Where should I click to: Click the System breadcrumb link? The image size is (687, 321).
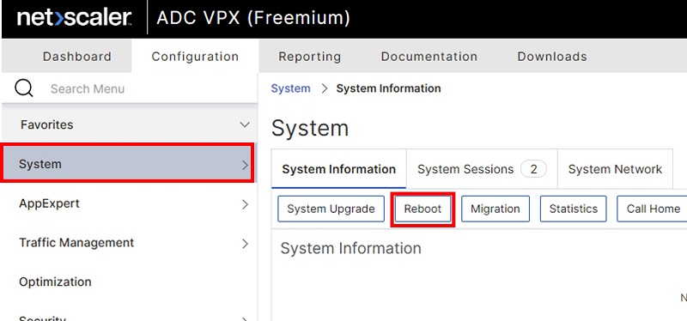coord(290,88)
